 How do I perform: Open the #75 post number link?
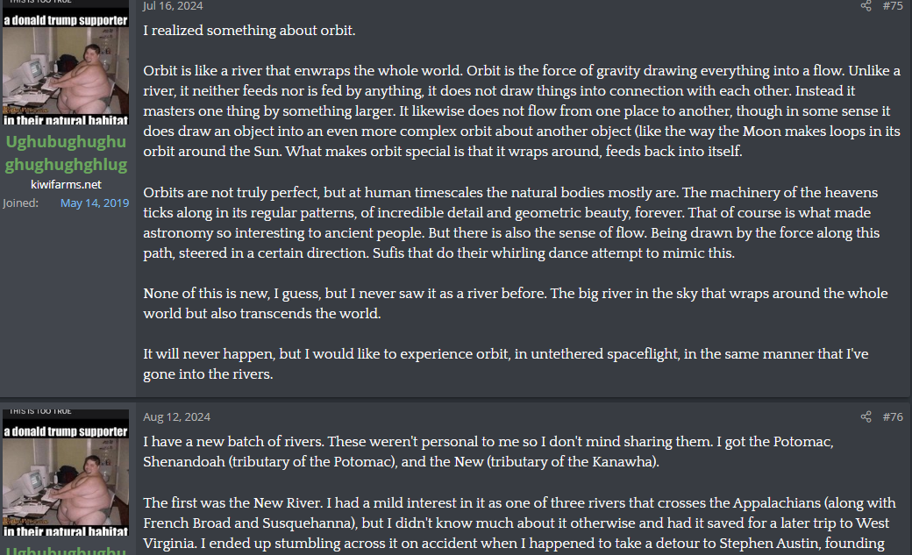892,6
